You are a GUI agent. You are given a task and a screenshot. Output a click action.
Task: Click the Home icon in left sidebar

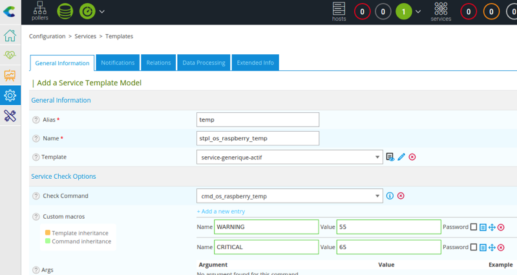(10, 36)
